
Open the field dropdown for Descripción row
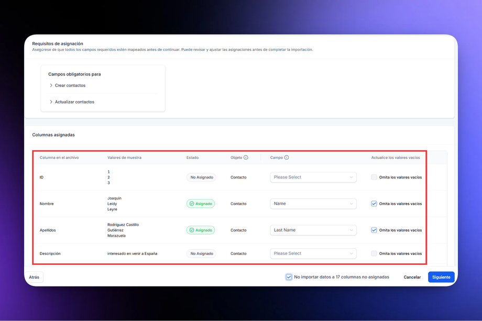point(313,253)
